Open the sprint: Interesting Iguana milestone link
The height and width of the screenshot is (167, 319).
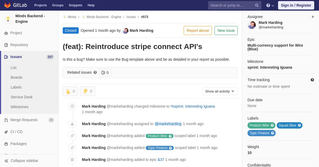coord(270,67)
